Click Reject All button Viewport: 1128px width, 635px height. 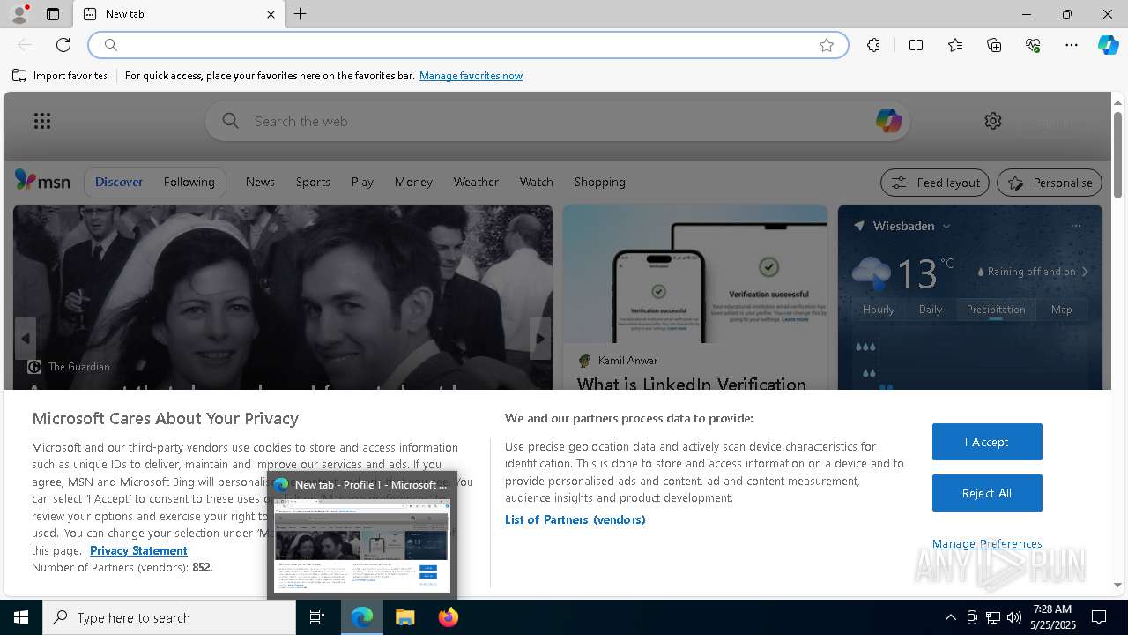tap(987, 493)
